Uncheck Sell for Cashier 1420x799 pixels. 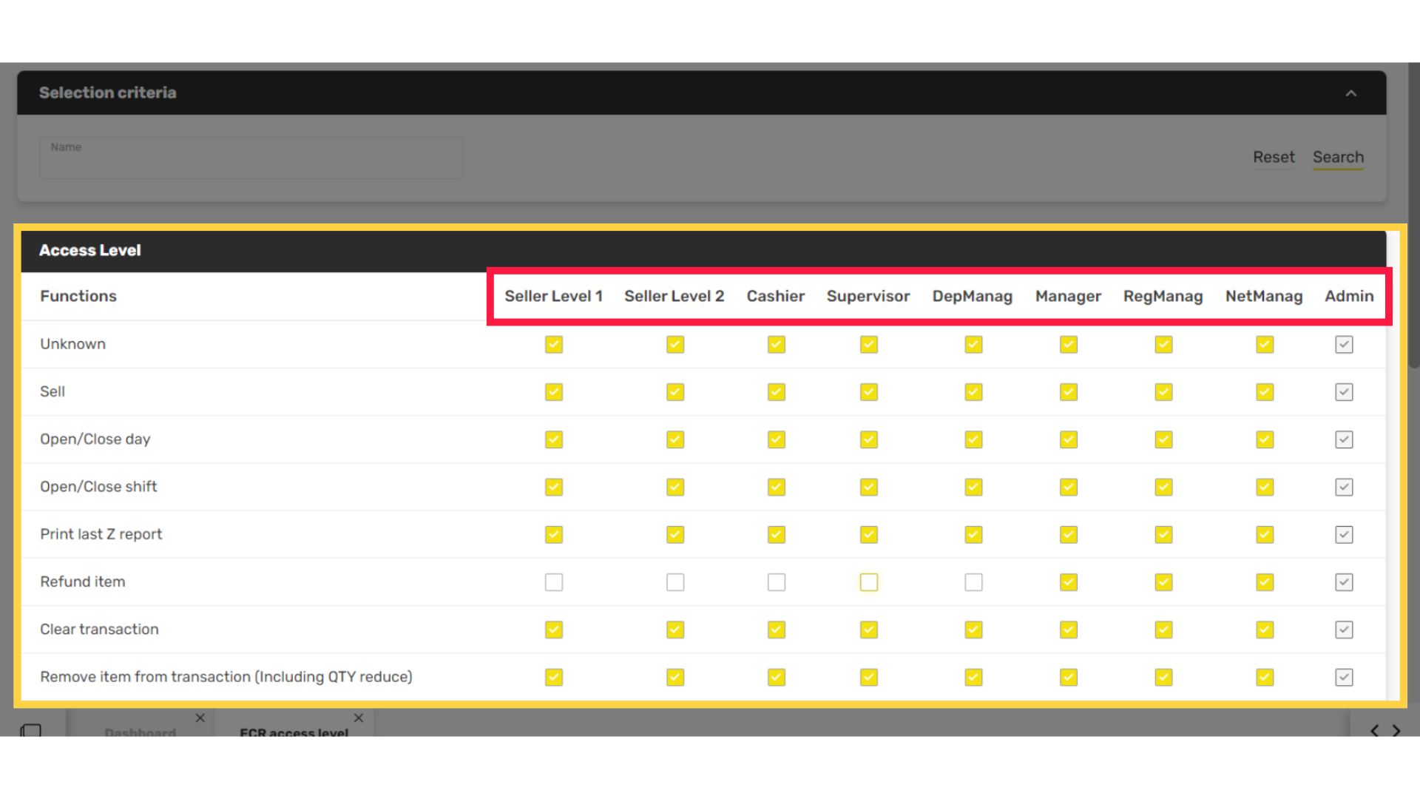[x=777, y=392]
